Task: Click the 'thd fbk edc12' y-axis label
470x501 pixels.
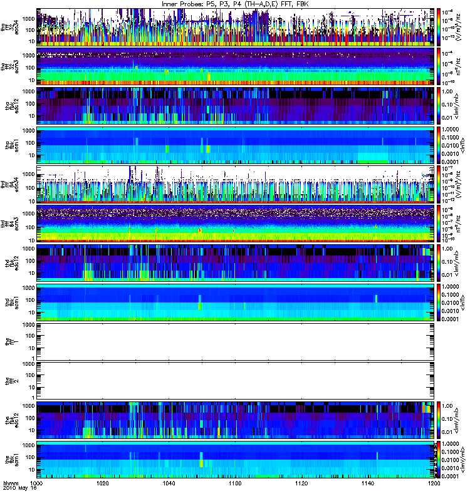Action: pyautogui.click(x=12, y=264)
